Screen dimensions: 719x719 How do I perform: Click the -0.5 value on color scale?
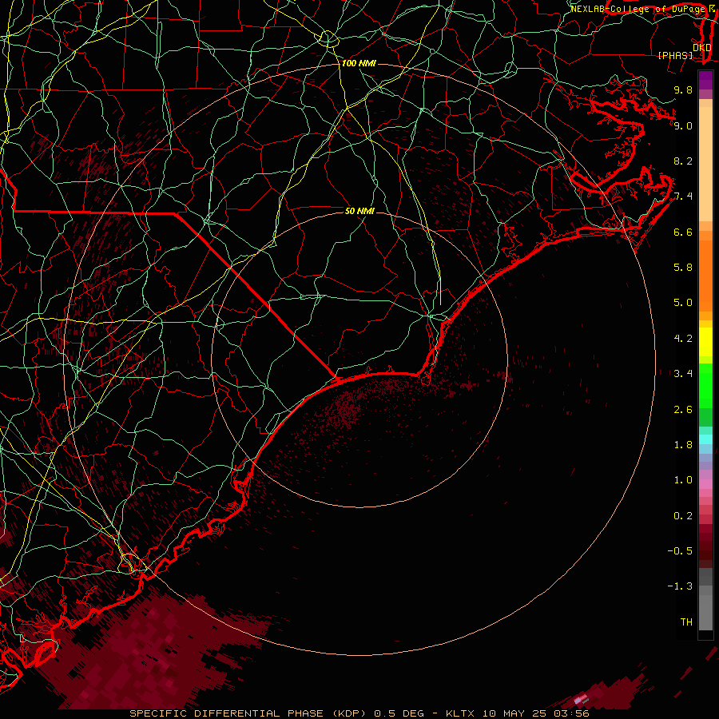click(680, 551)
